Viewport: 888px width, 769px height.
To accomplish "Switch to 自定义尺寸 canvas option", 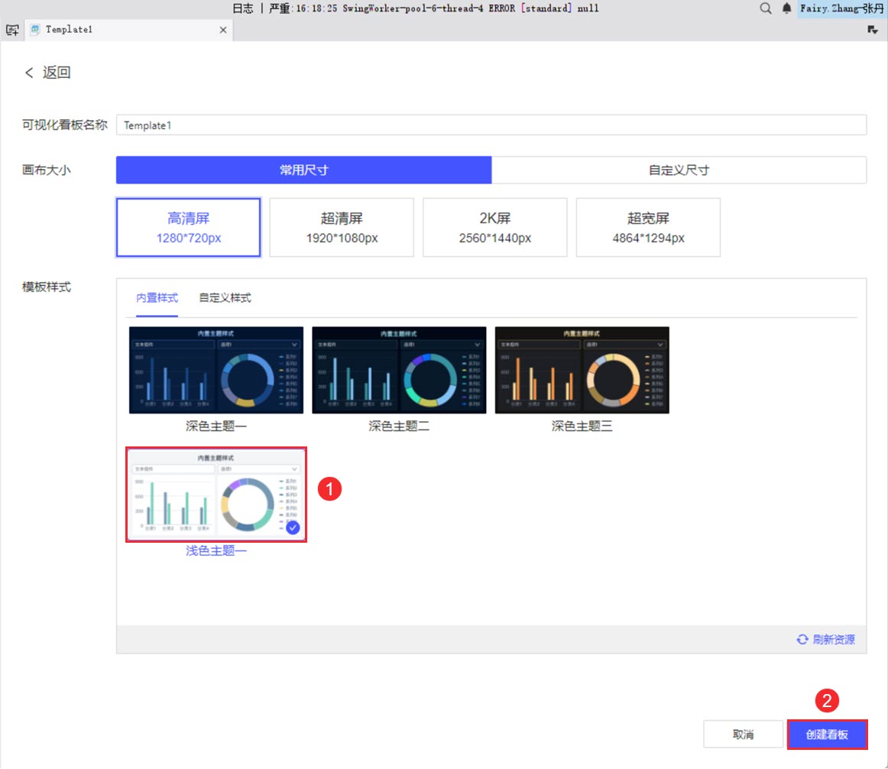I will pos(679,170).
